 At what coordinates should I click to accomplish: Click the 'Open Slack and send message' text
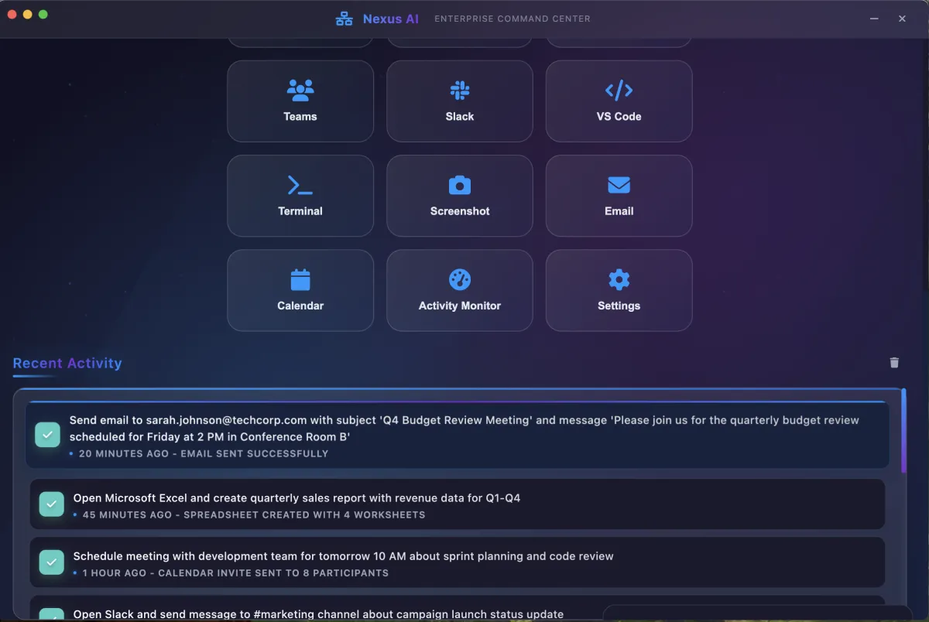pyautogui.click(x=318, y=614)
